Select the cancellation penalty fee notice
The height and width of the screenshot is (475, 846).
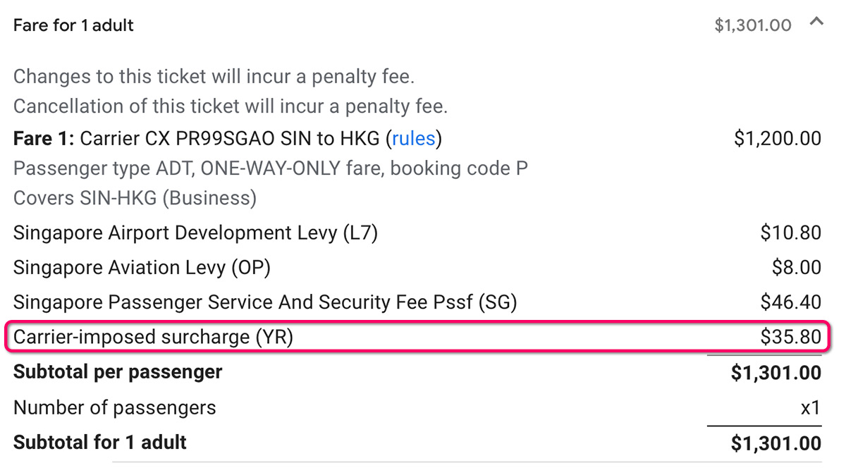(x=230, y=106)
